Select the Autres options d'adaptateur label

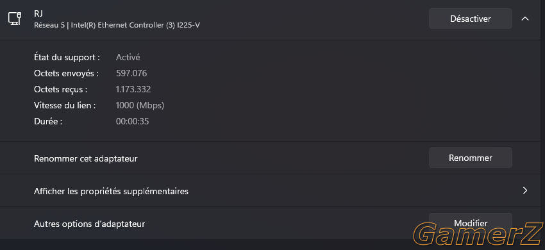(x=89, y=224)
